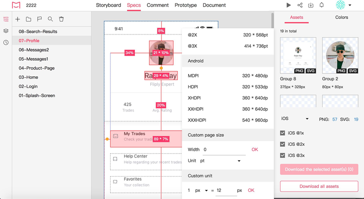Select PNG badge on Group 2

(342, 71)
